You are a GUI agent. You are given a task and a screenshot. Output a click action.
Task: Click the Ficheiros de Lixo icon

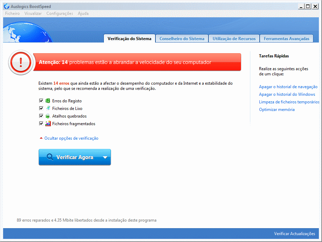click(x=48, y=109)
